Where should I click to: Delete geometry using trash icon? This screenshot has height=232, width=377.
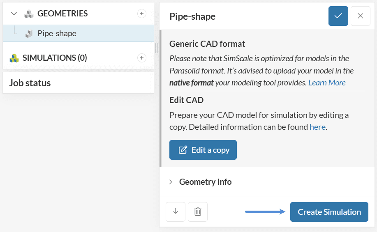pos(198,212)
